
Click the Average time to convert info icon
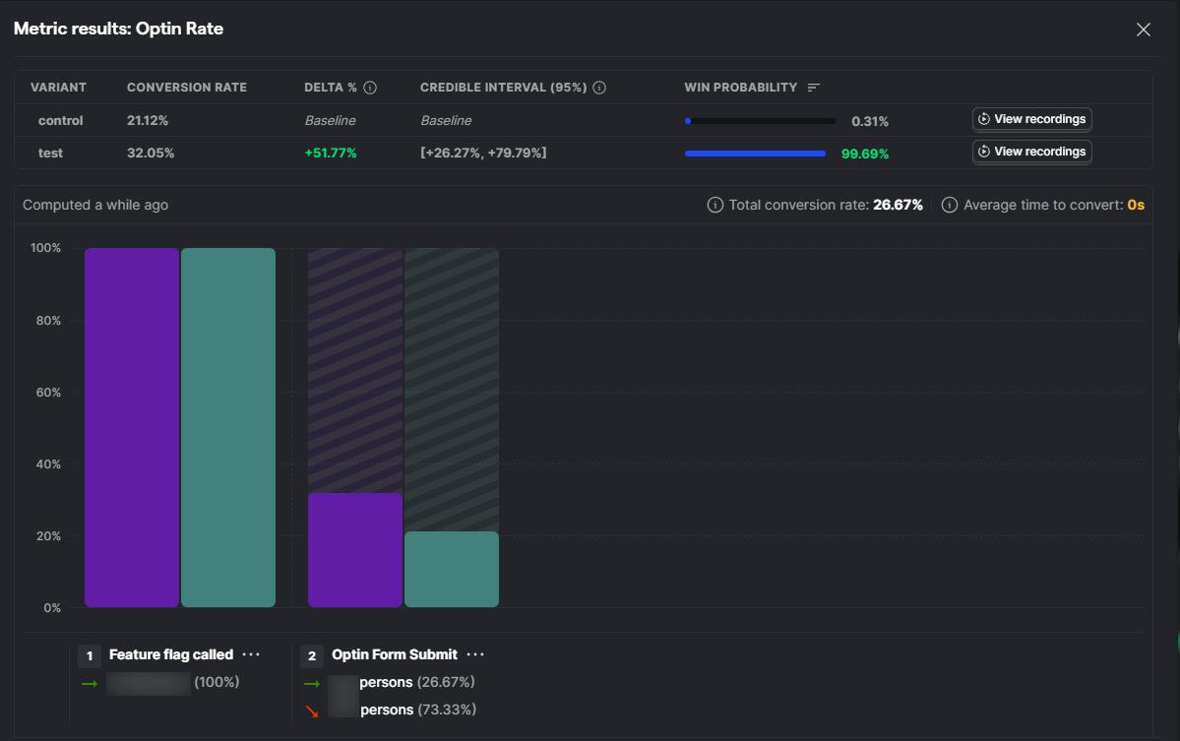pyautogui.click(x=950, y=205)
